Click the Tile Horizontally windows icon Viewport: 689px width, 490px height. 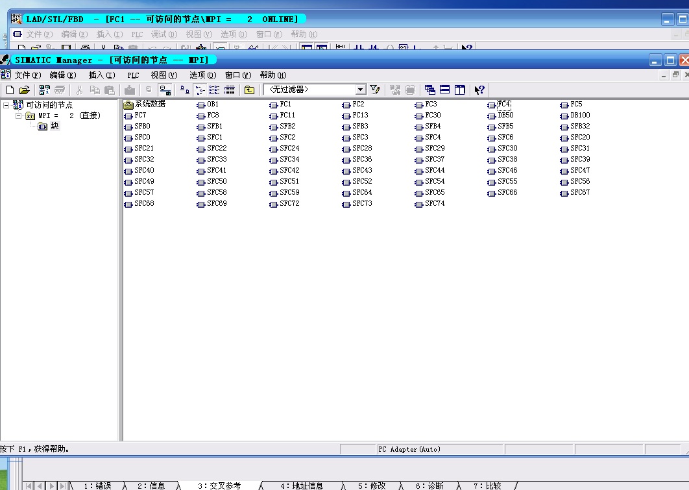[x=444, y=90]
